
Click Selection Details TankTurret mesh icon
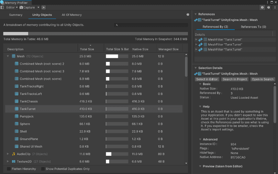200,74
